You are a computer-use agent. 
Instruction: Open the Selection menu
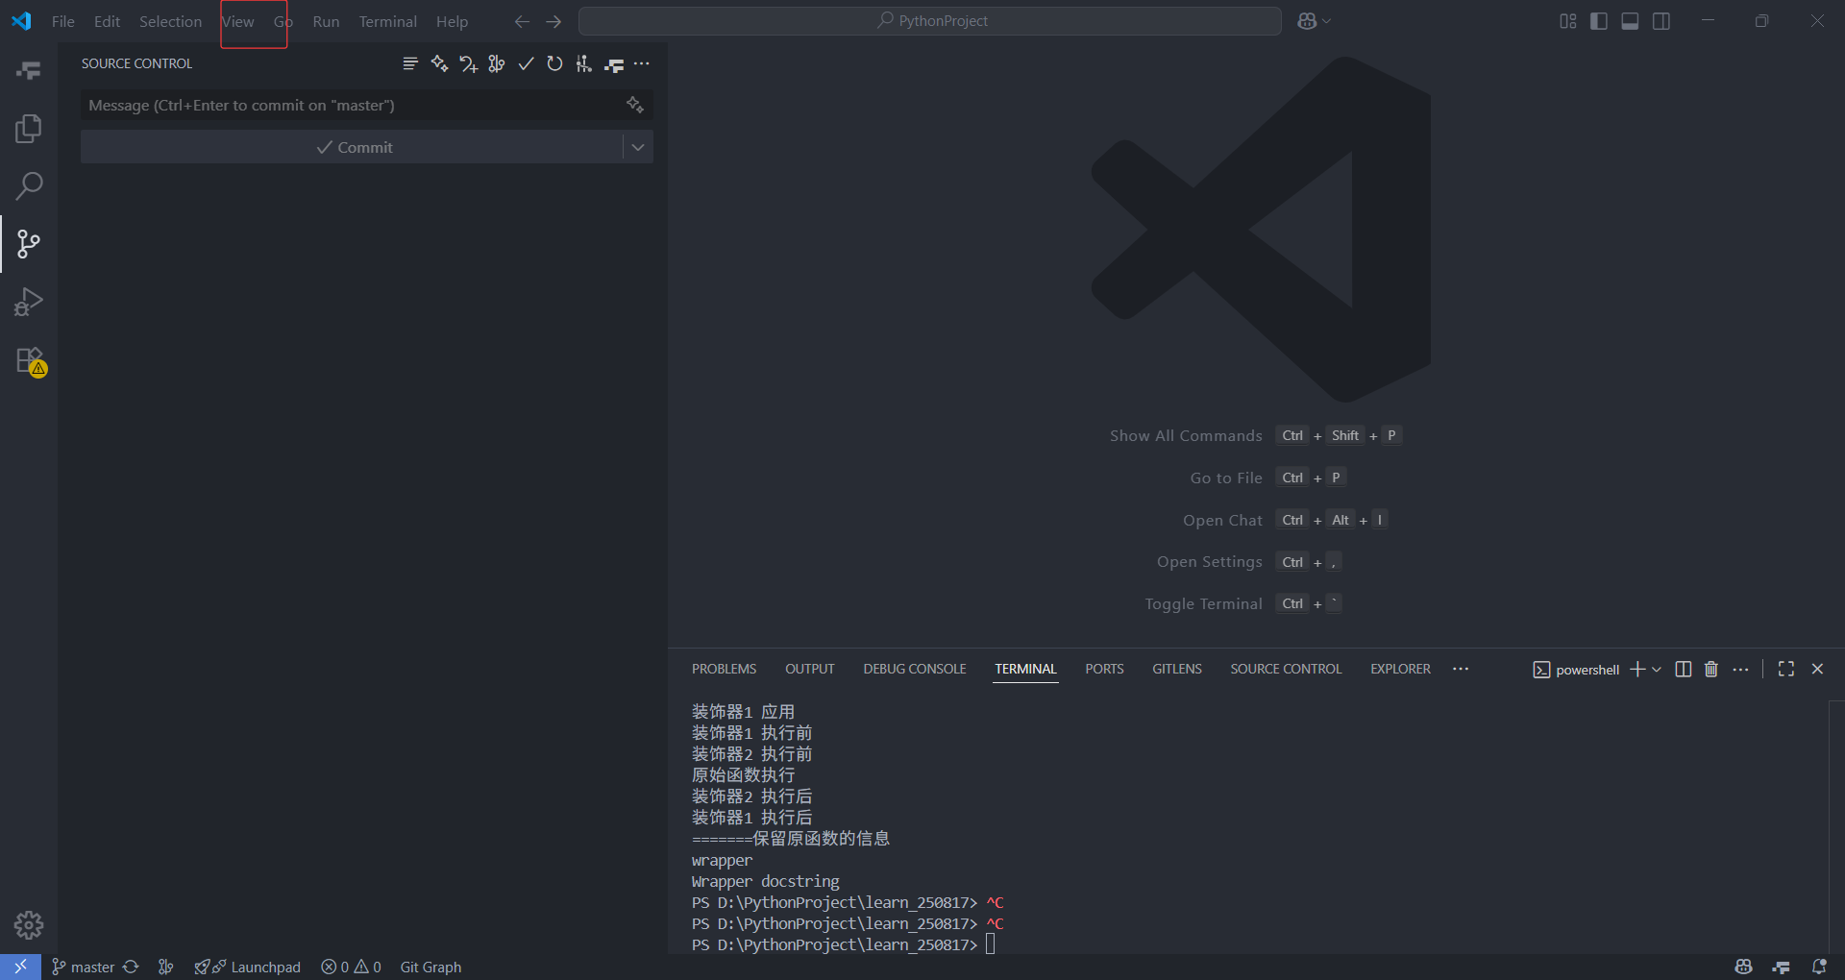170,21
